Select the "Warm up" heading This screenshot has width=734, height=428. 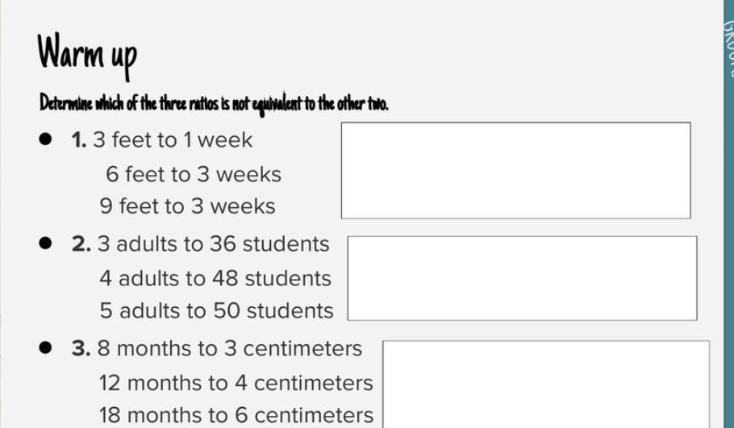pos(87,55)
